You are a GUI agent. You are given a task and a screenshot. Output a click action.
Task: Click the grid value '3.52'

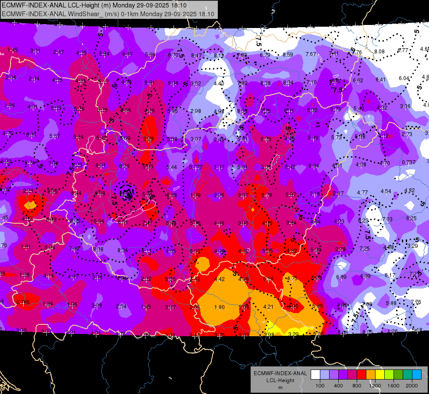[196, 83]
